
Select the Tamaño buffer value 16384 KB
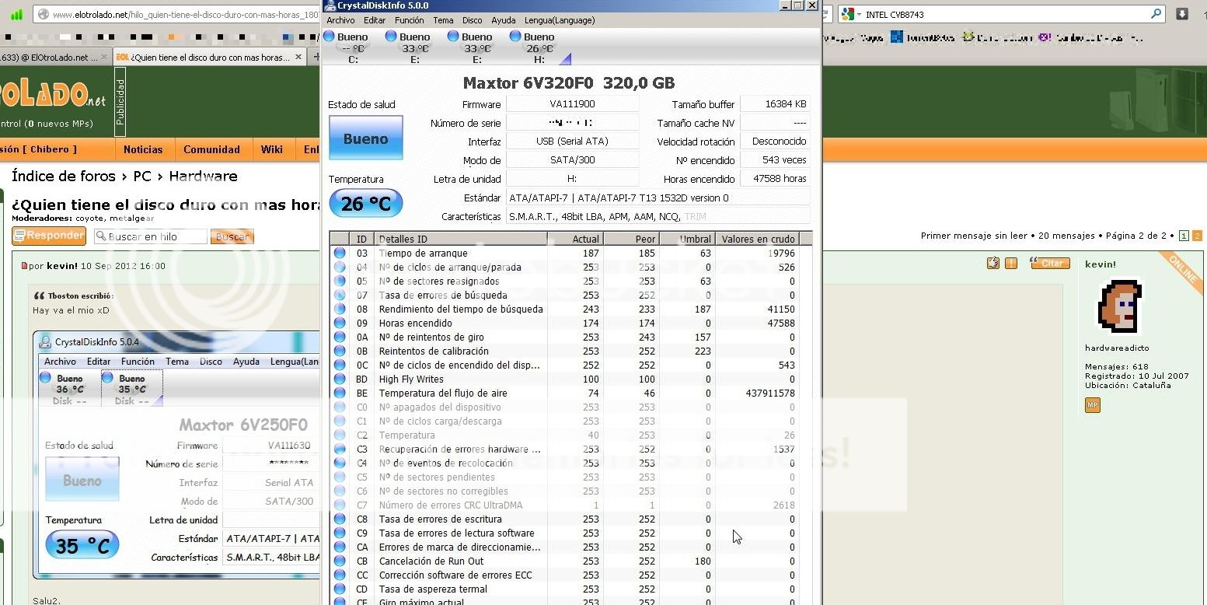click(774, 104)
